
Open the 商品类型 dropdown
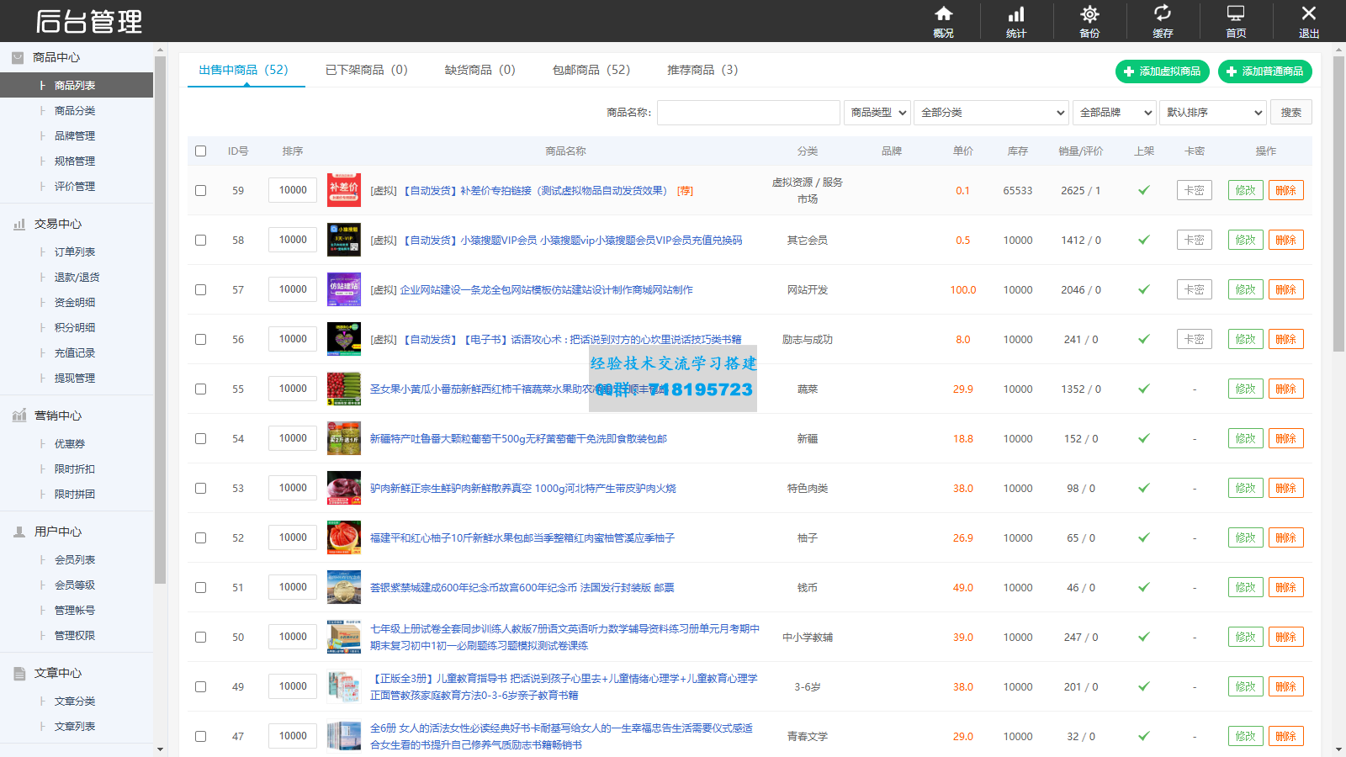tap(877, 113)
